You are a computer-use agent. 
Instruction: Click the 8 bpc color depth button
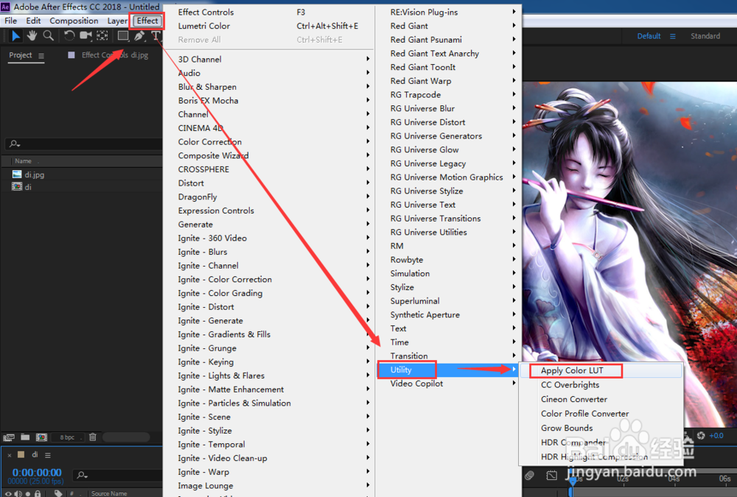point(67,437)
